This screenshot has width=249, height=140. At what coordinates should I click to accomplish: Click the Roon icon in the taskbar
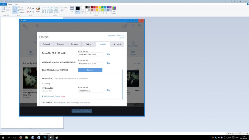[x=51, y=138]
